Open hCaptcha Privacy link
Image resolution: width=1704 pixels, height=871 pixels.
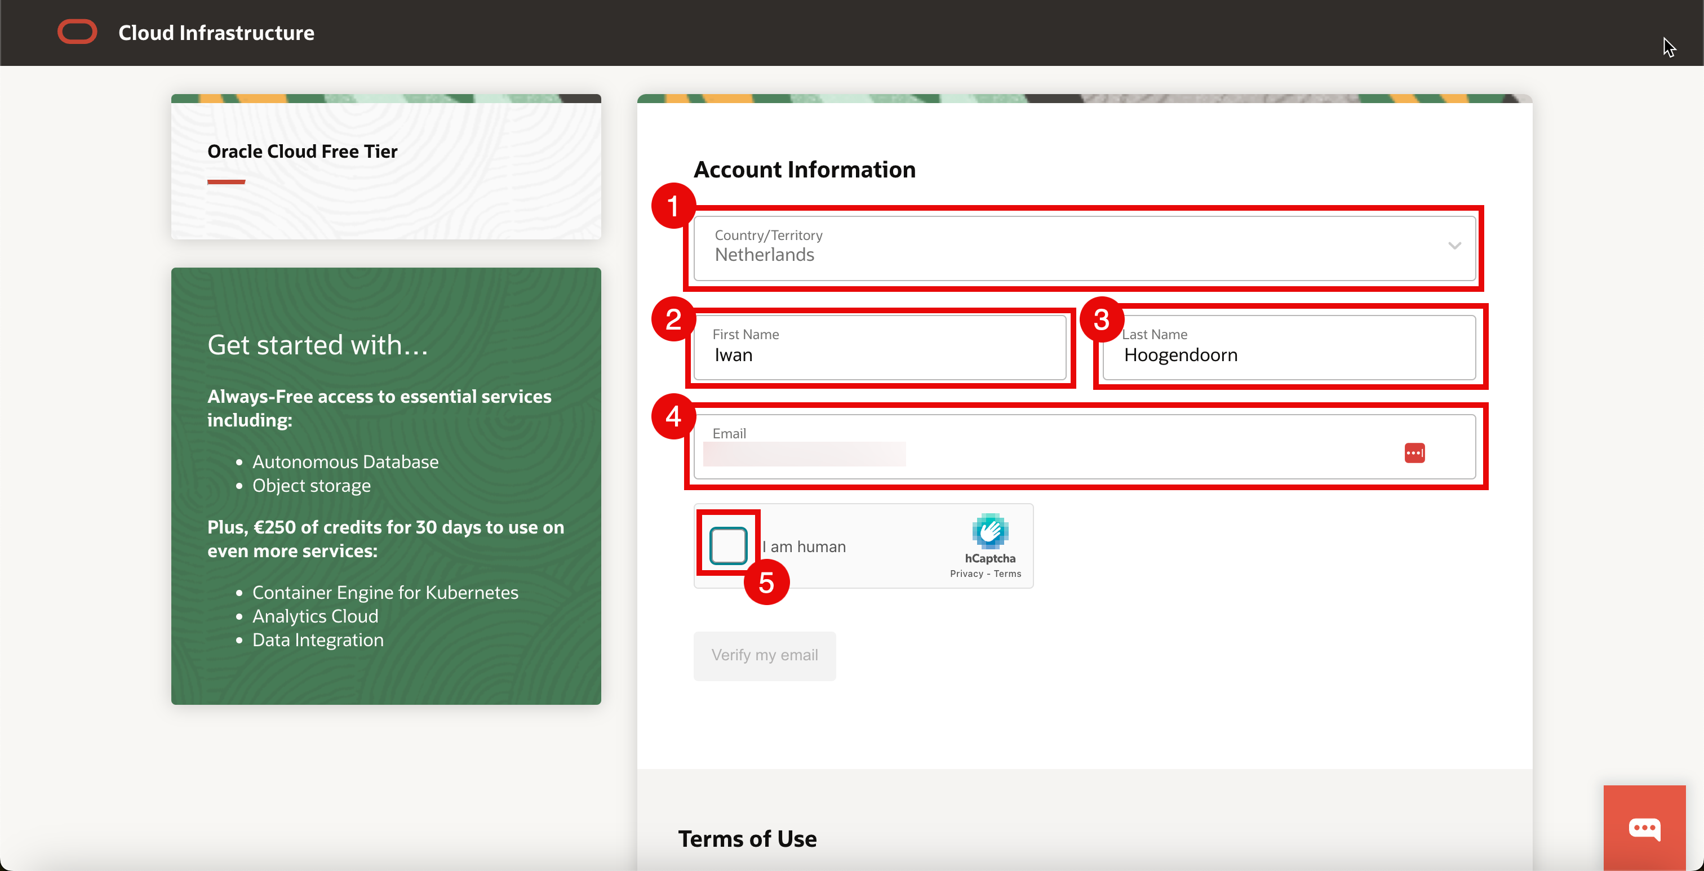966,574
